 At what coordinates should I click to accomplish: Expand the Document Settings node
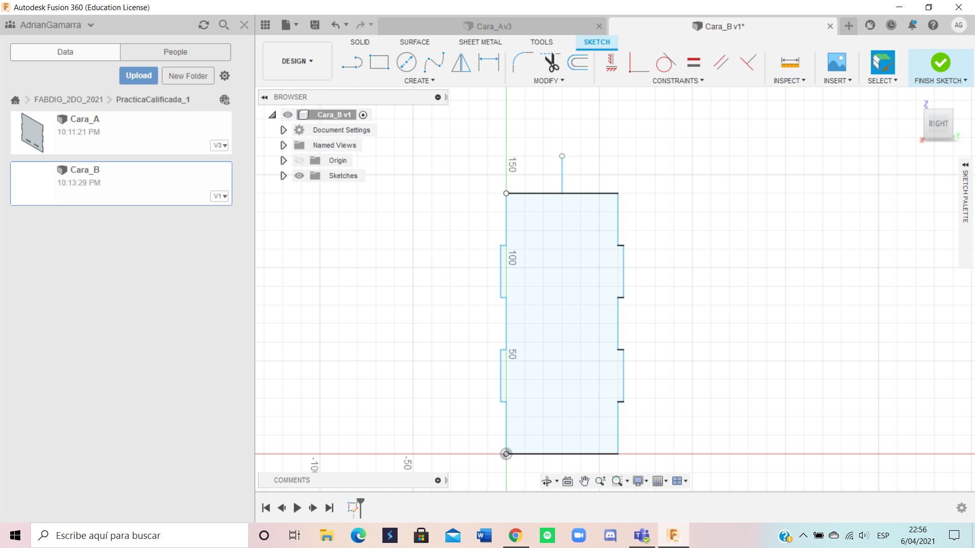coord(283,130)
